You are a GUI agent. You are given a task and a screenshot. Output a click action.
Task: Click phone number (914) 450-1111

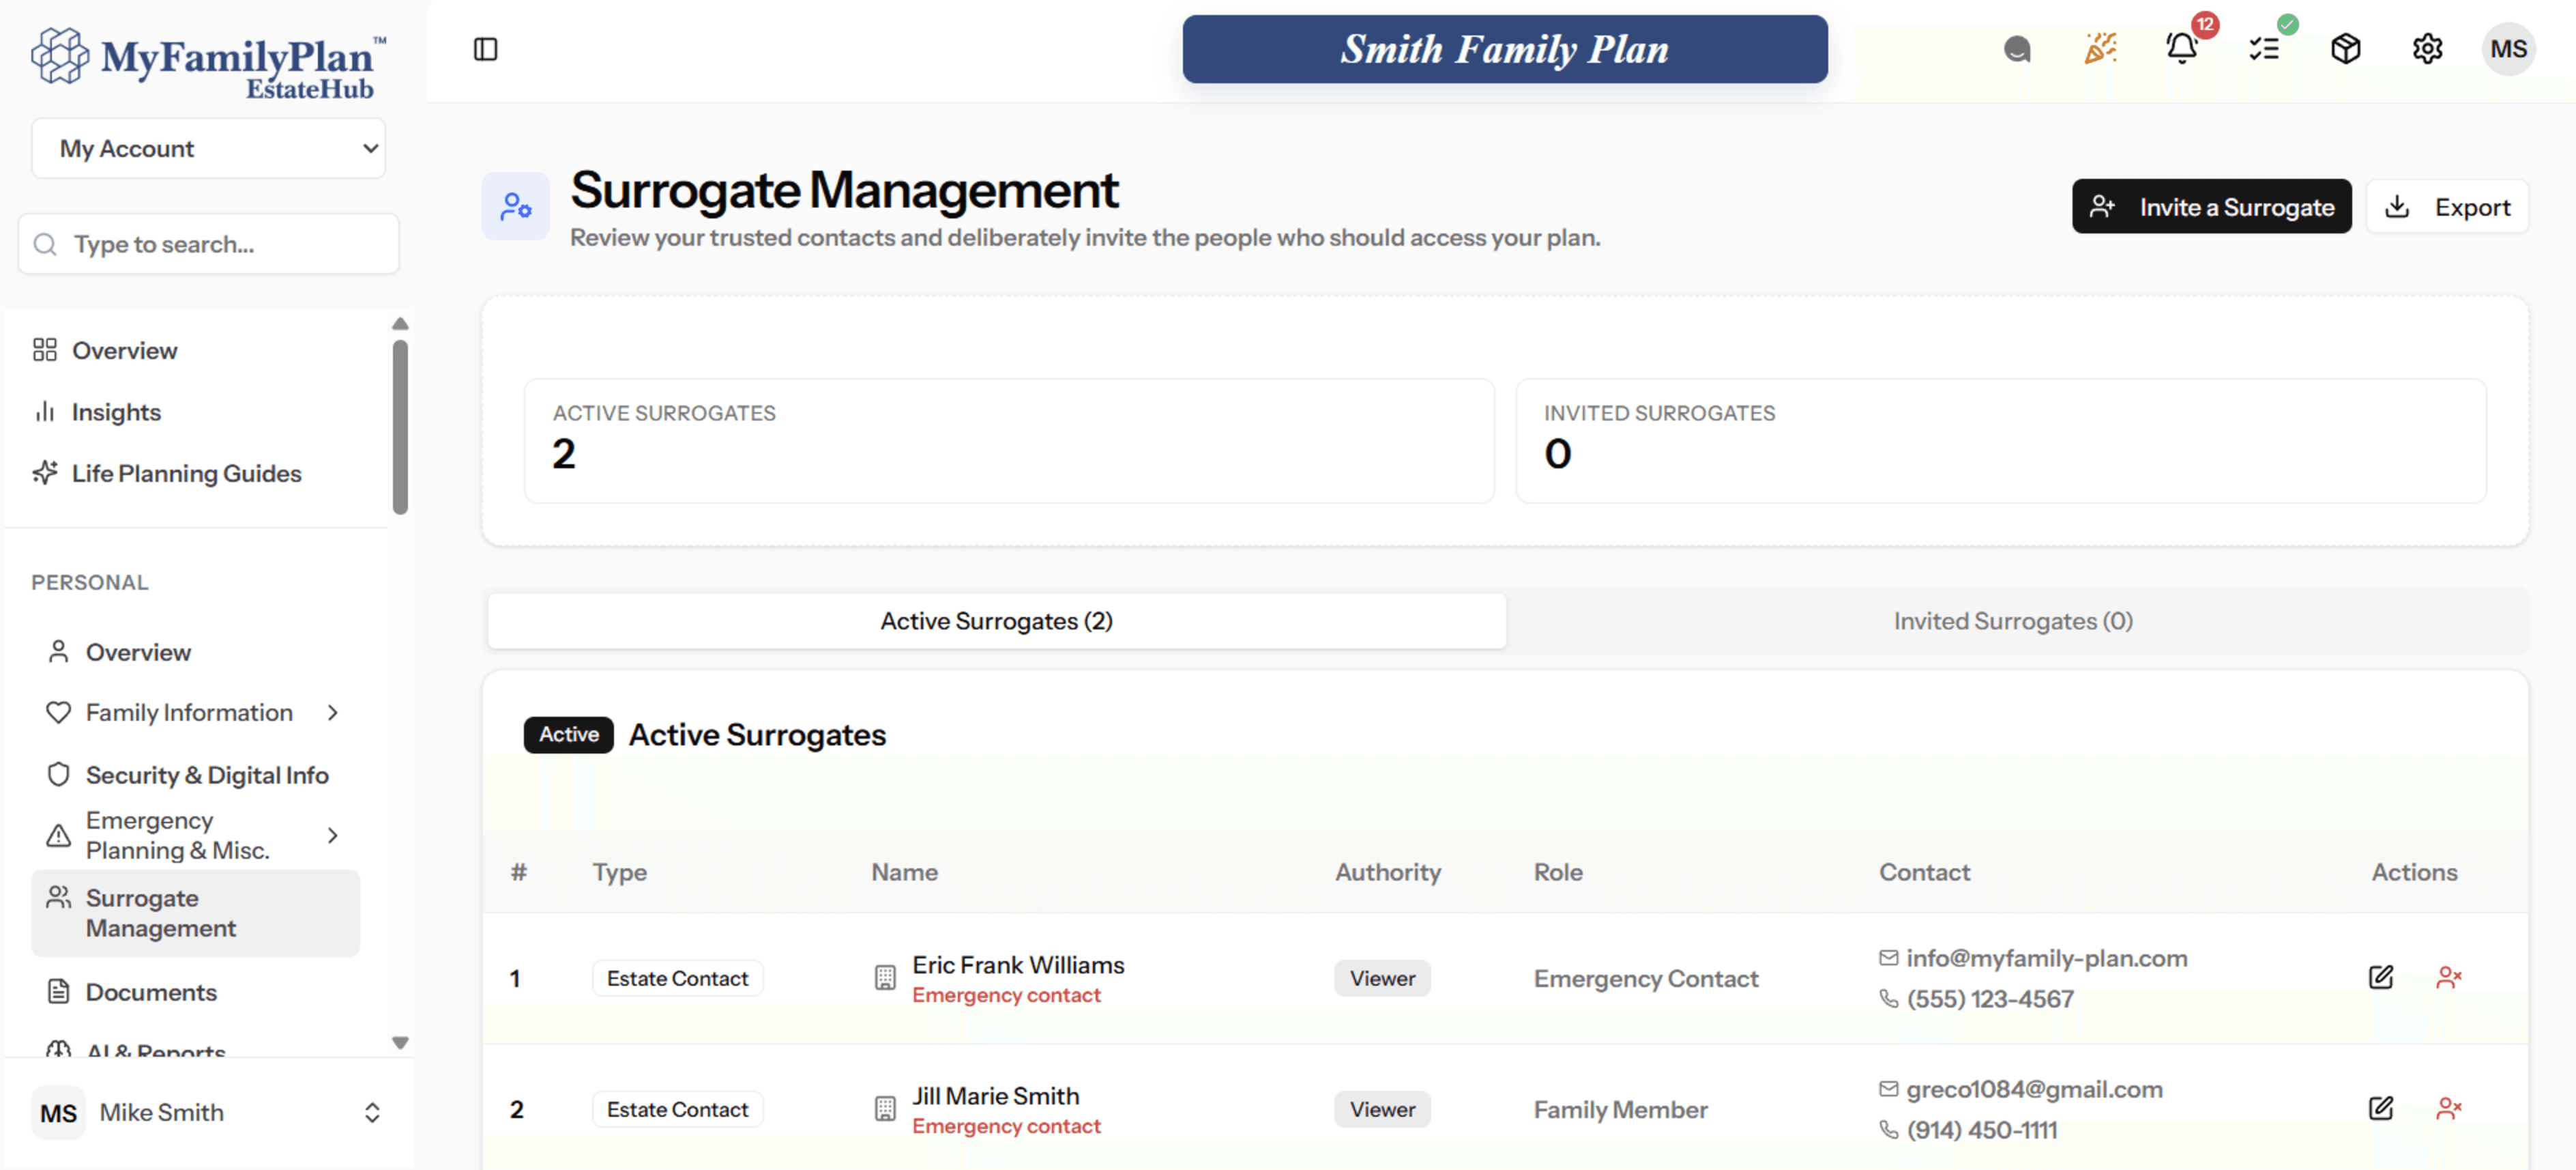click(1982, 1130)
